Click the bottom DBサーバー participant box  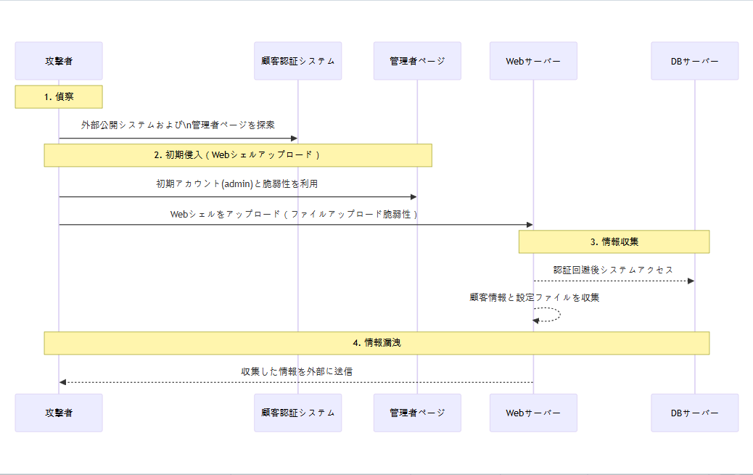click(x=695, y=413)
